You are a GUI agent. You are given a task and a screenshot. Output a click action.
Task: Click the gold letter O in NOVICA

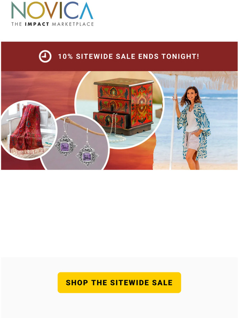pos(36,10)
